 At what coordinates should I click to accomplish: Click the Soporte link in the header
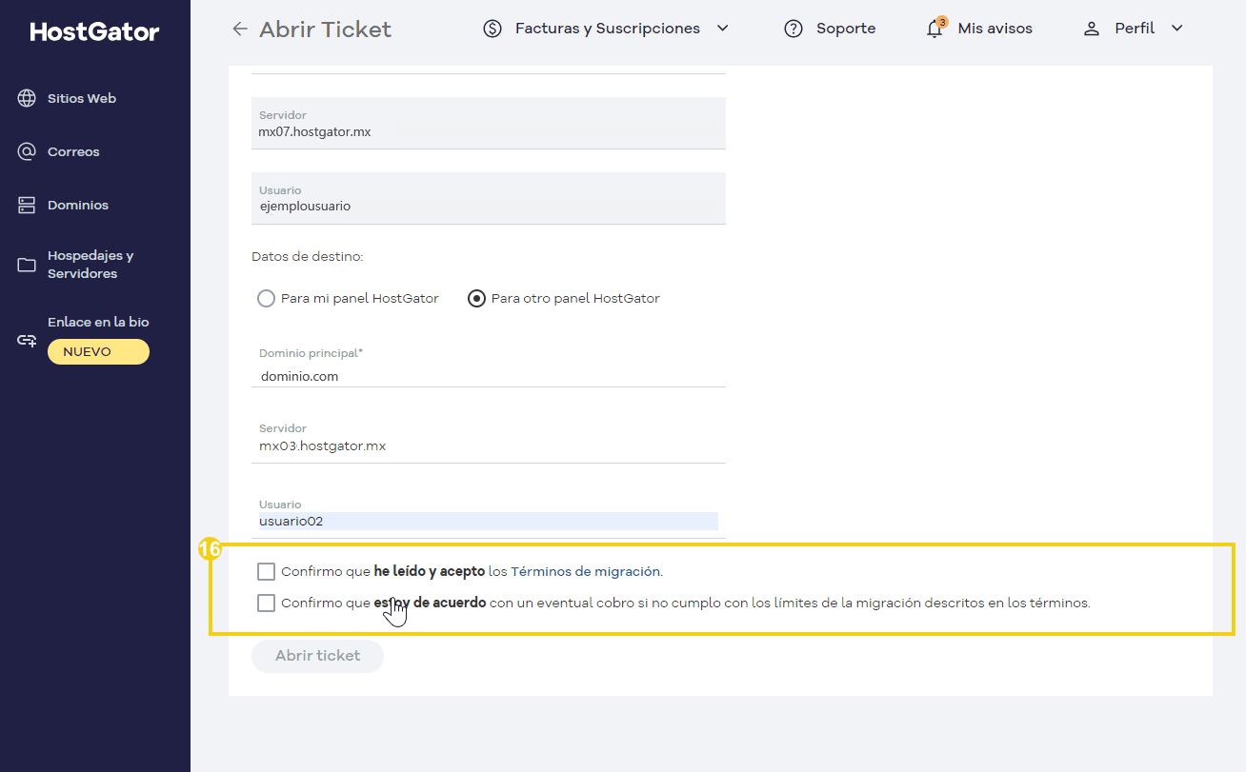[x=846, y=29]
